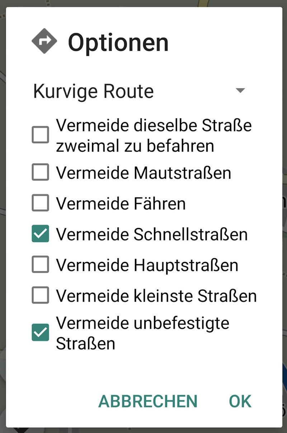Click 'Vermeide unbefestigte Straßen' label text
This screenshot has width=287, height=433.
point(142,333)
